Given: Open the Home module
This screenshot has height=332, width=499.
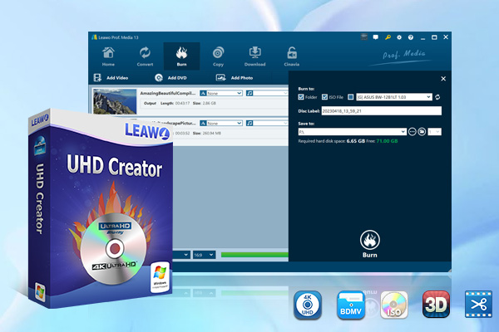Looking at the screenshot, I should tap(108, 56).
